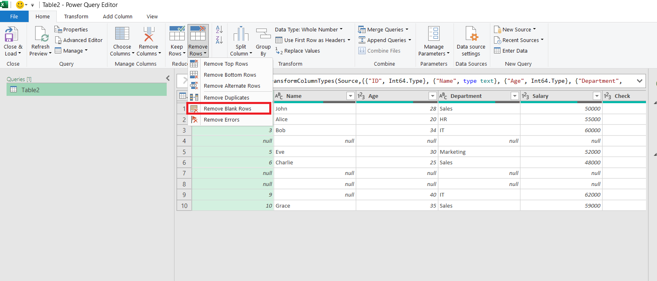Click the Marketing department cell
This screenshot has width=657, height=281.
tap(479, 152)
